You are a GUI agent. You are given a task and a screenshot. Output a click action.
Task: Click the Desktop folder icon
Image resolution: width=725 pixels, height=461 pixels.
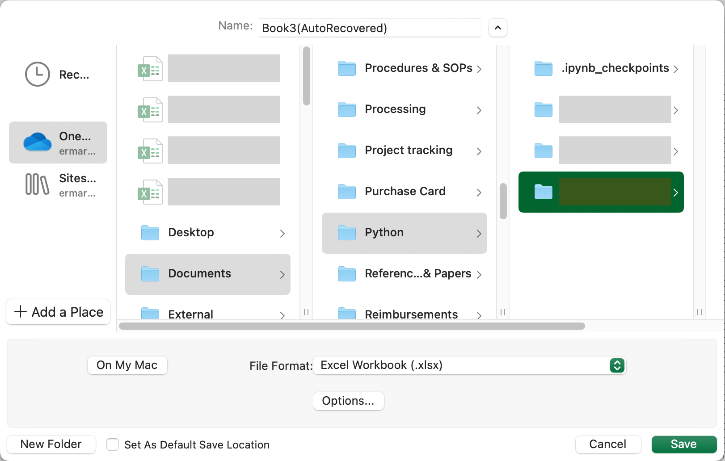(x=150, y=233)
